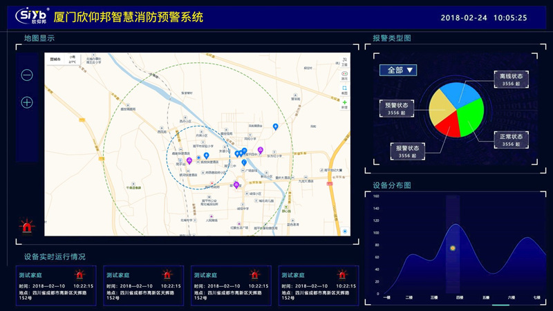Select the 六楼 axis label

coord(512,298)
